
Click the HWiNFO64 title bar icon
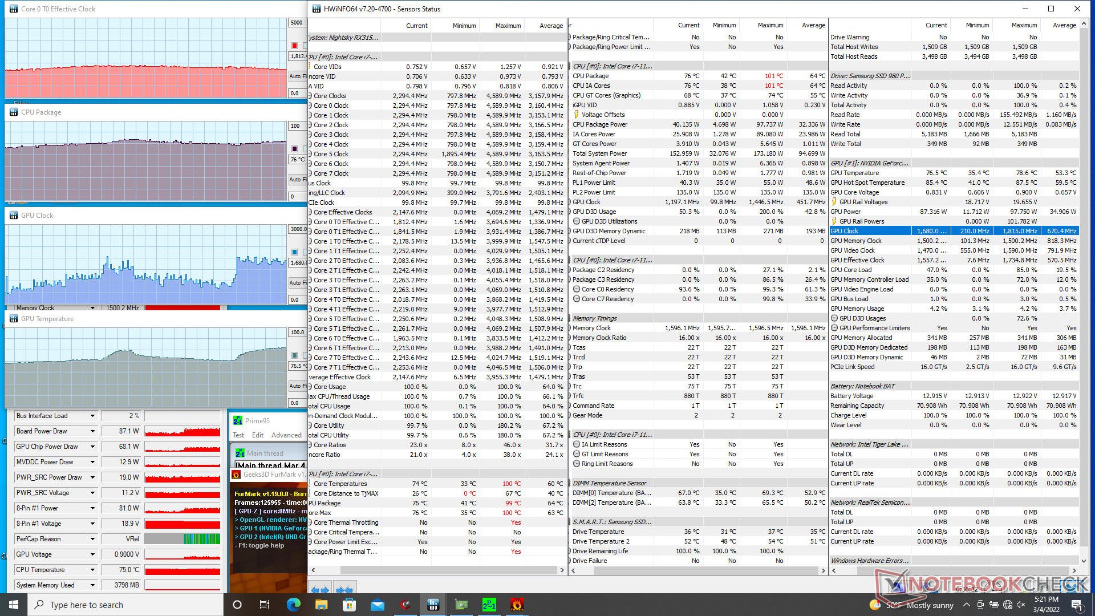[x=317, y=9]
